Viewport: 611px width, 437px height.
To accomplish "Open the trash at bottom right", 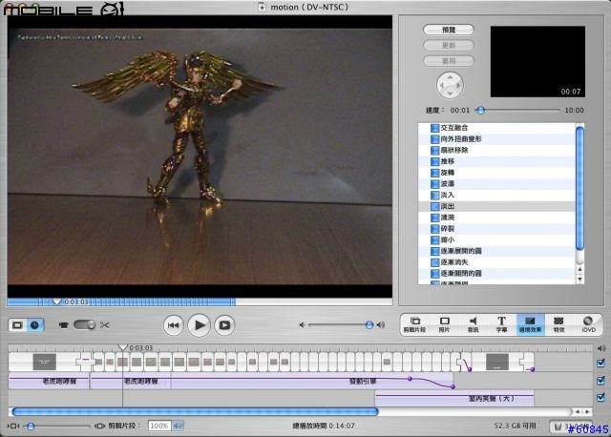I will click(570, 427).
